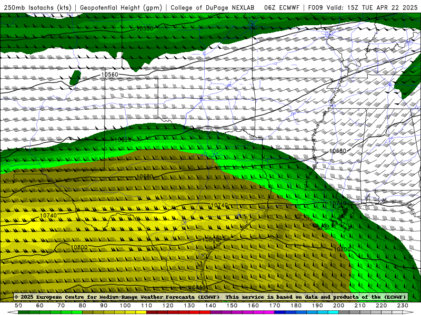Click the 160 value on the color scale
The width and height of the screenshot is (421, 315).
click(x=253, y=306)
